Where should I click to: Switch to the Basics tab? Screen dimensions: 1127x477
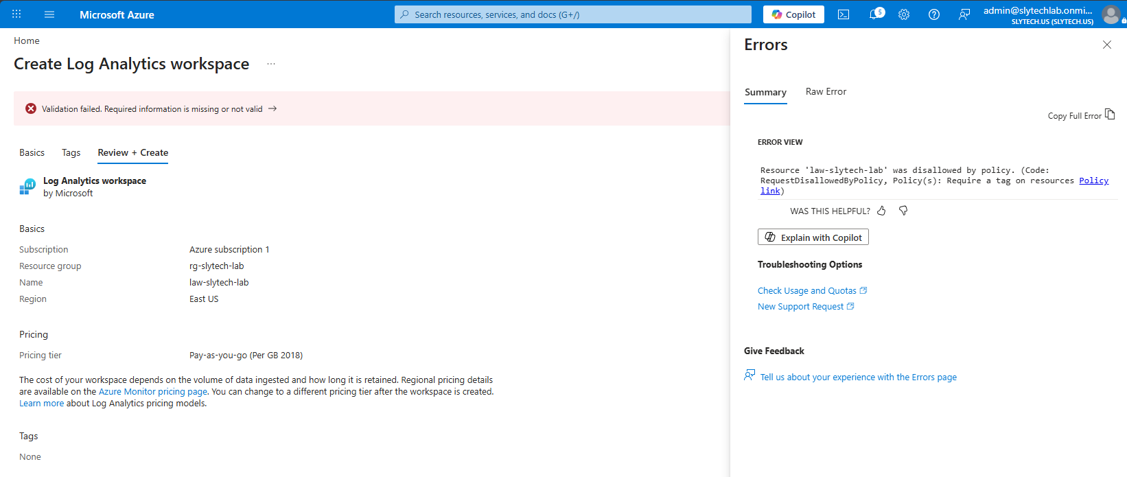[x=32, y=152]
